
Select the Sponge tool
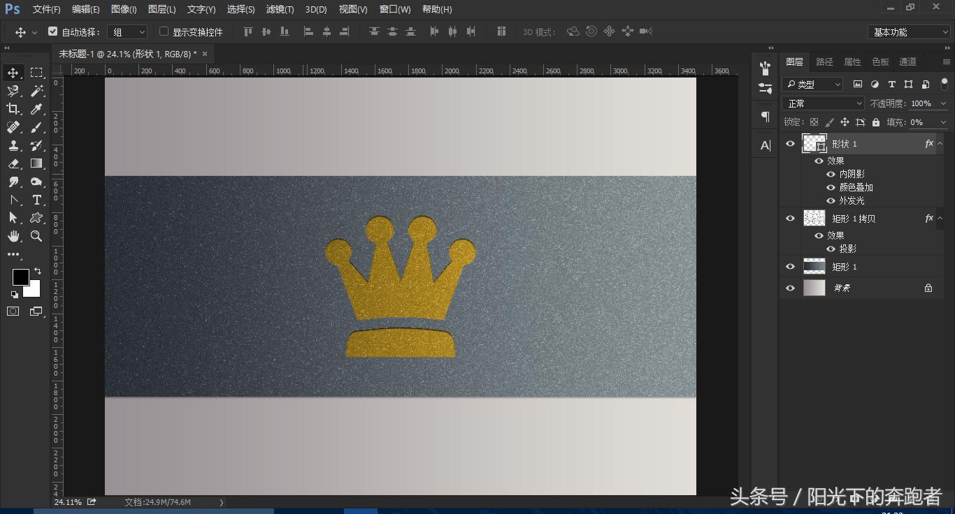tap(36, 182)
